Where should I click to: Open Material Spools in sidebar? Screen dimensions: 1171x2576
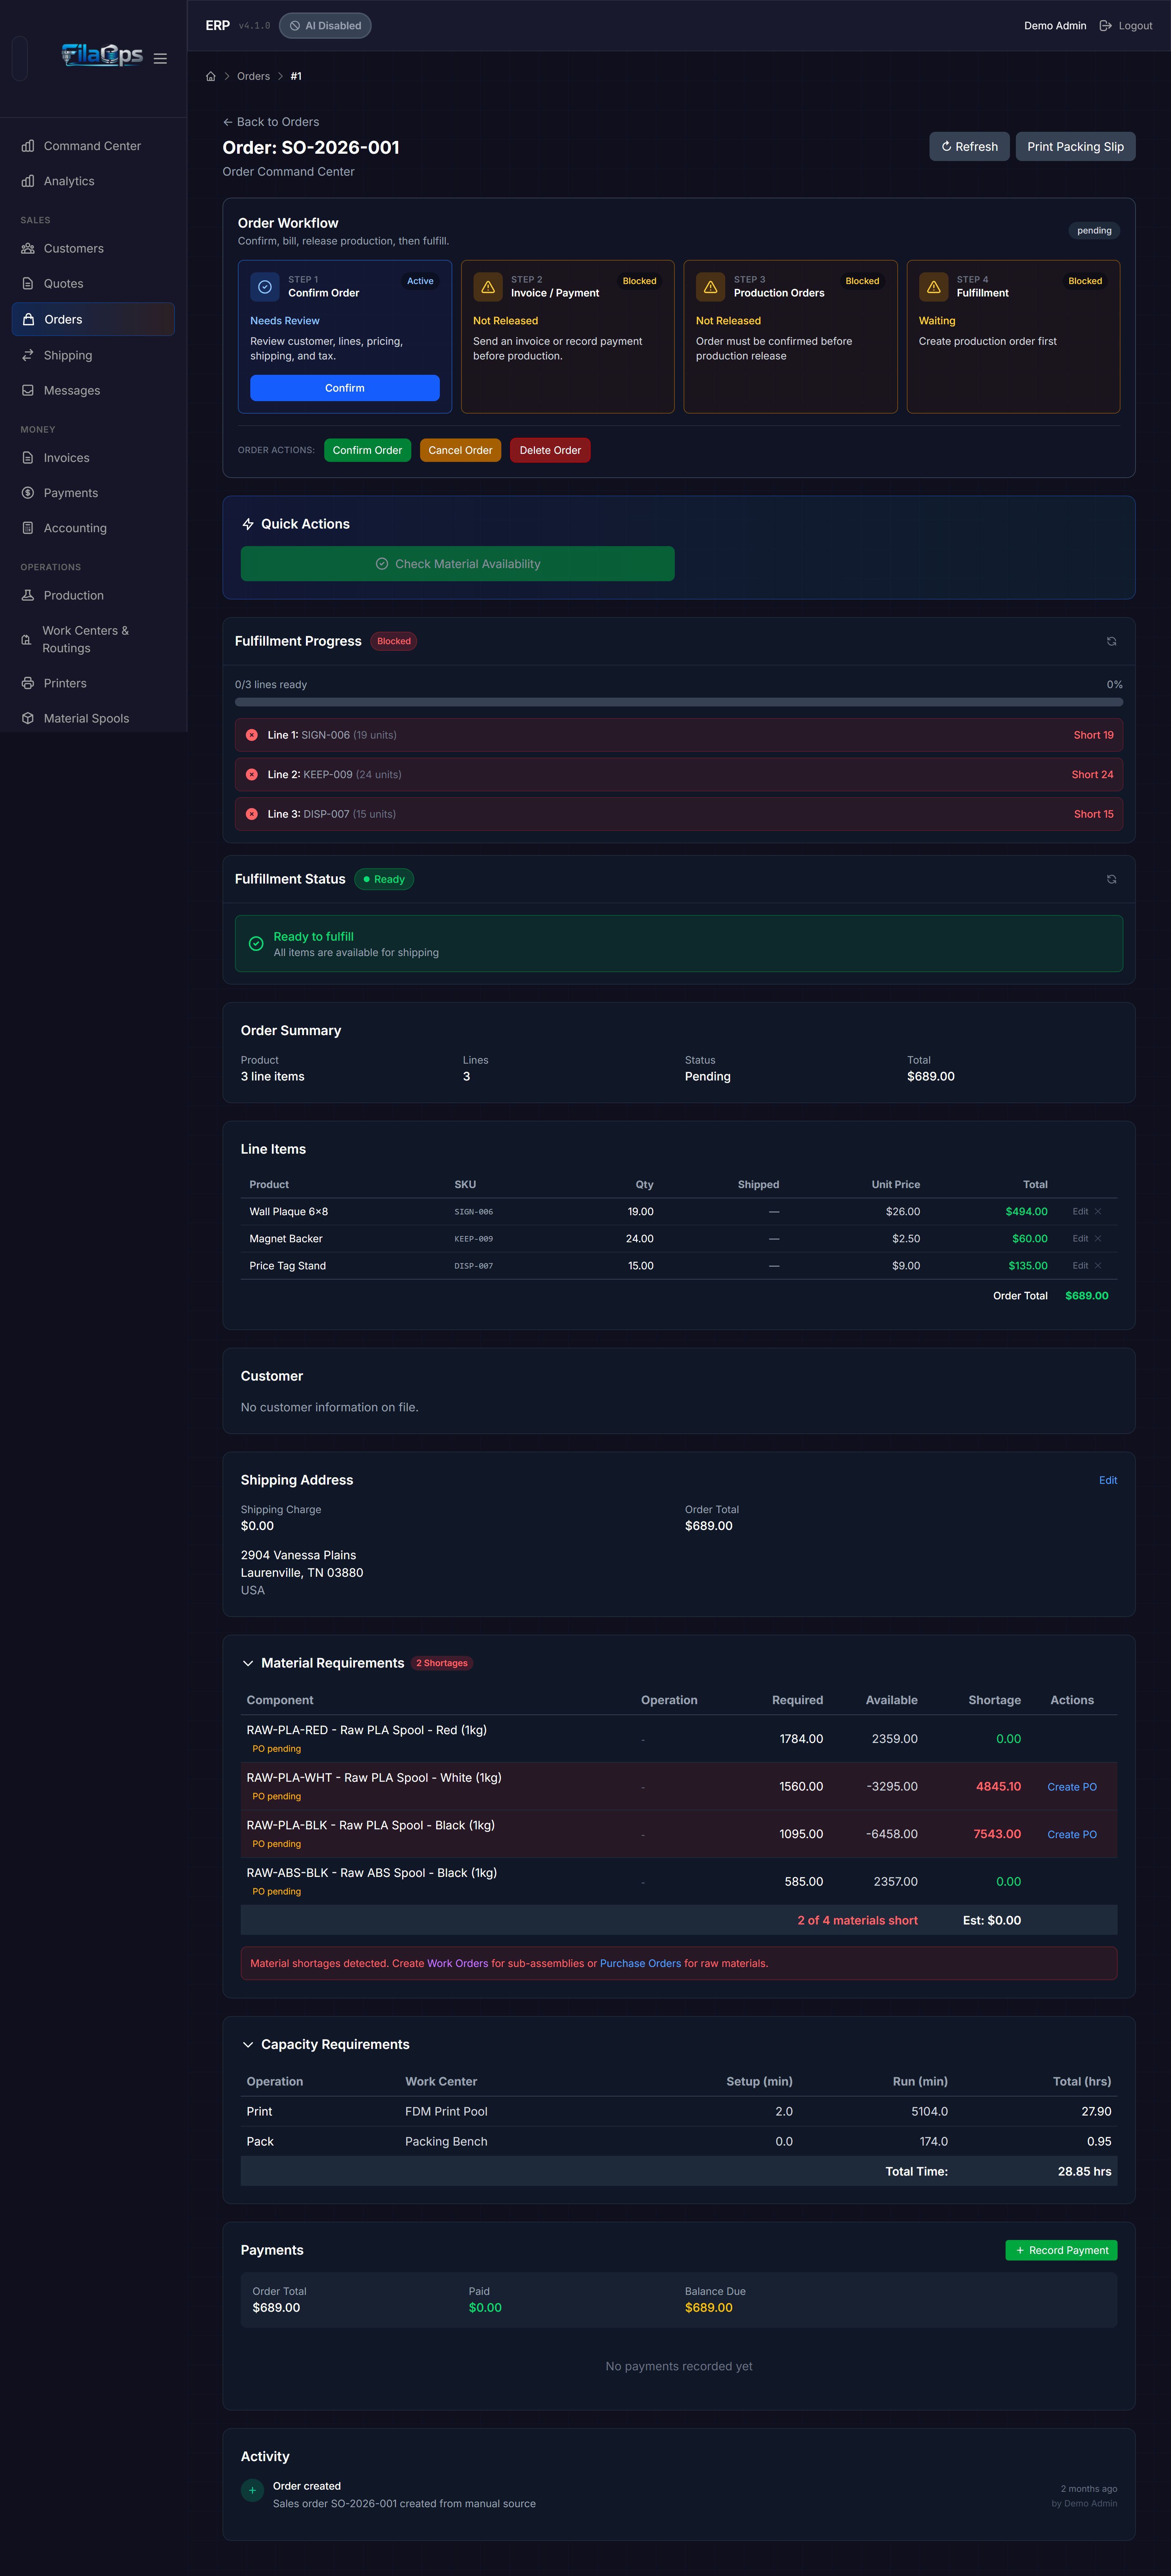[x=93, y=718]
